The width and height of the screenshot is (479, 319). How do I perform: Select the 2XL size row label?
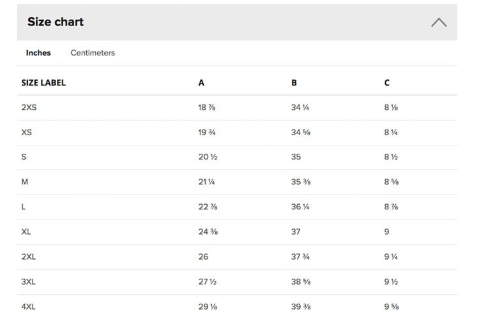pyautogui.click(x=28, y=256)
